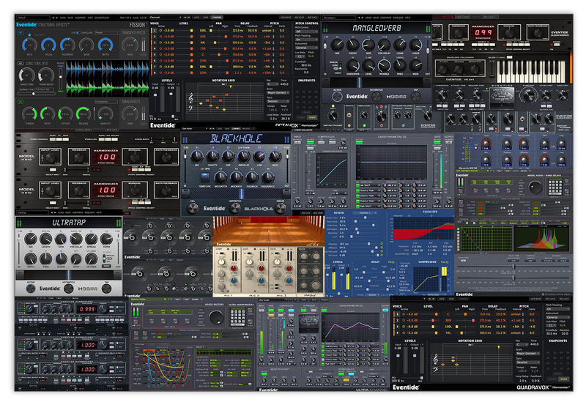This screenshot has width=586, height=405.
Task: Click the previous preset arrow in Fission bar
Action: pyautogui.click(x=53, y=18)
